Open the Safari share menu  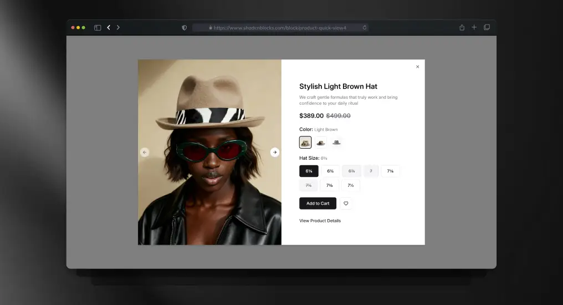coord(462,27)
